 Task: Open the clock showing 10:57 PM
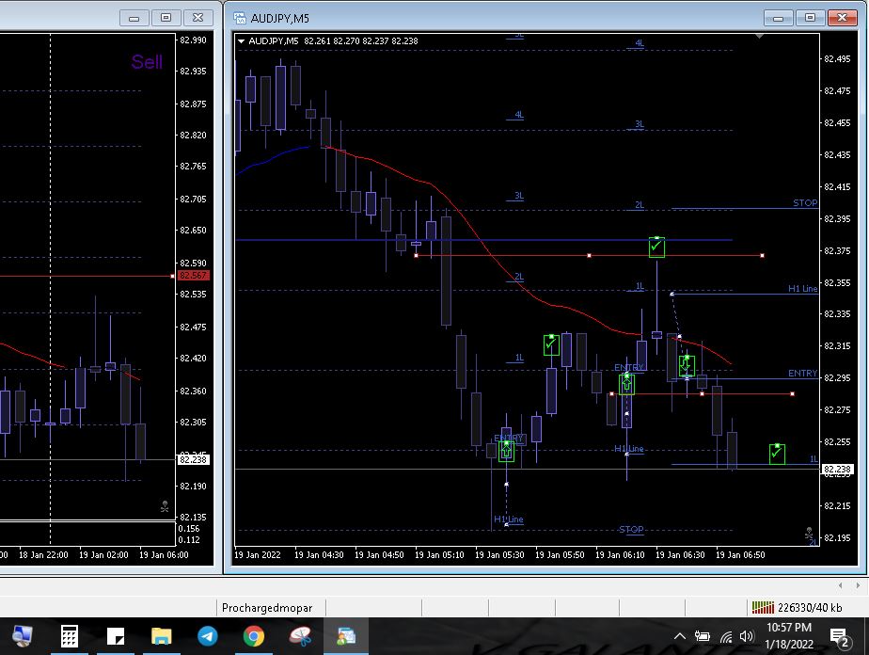click(x=789, y=636)
